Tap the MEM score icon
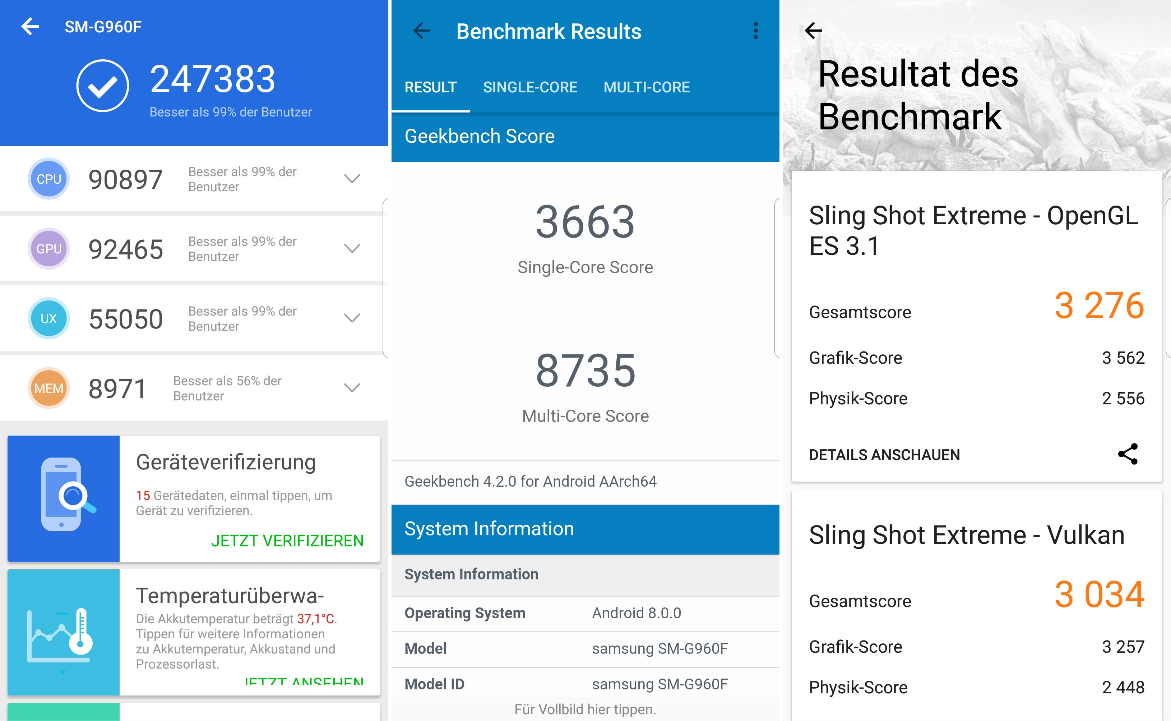This screenshot has height=721, width=1171. [48, 388]
